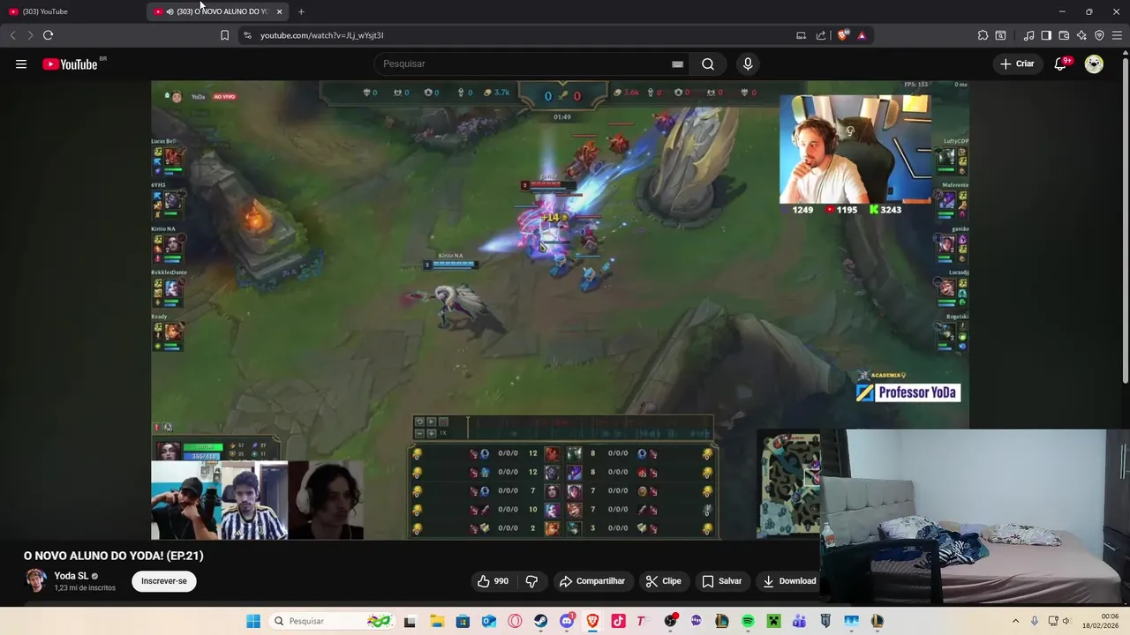
Task: Open Brave playlist music note icon
Action: click(x=1028, y=35)
